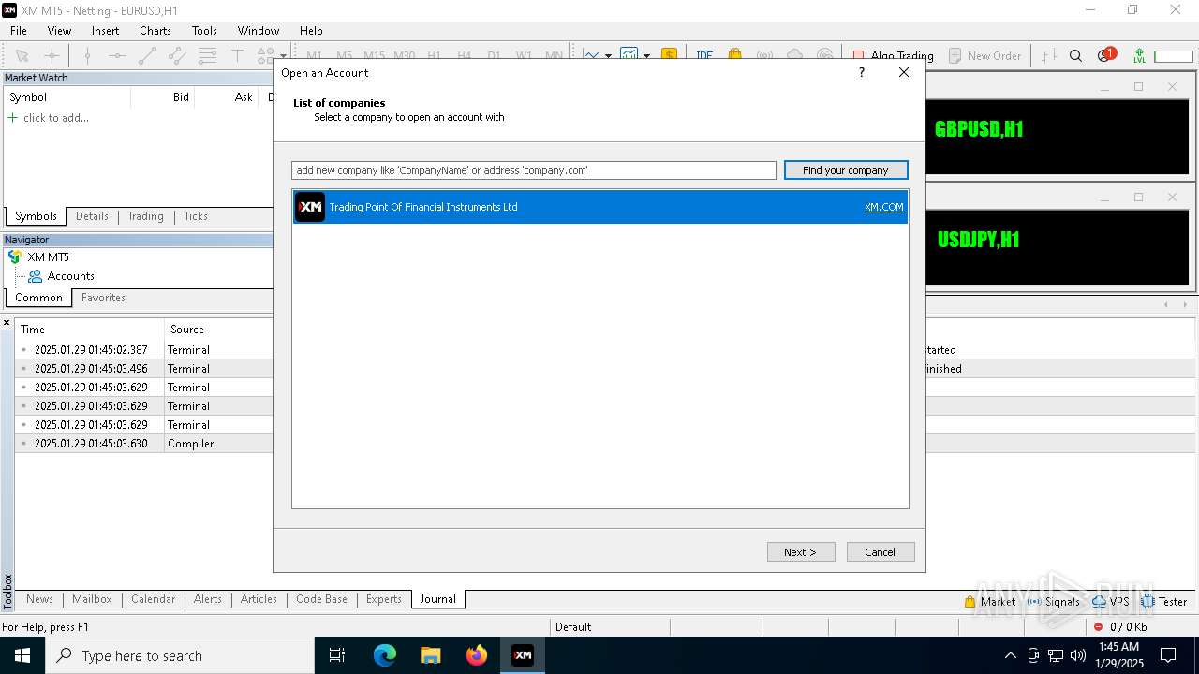This screenshot has height=674, width=1199.
Task: Open the News tab in Toolbox
Action: coord(39,599)
